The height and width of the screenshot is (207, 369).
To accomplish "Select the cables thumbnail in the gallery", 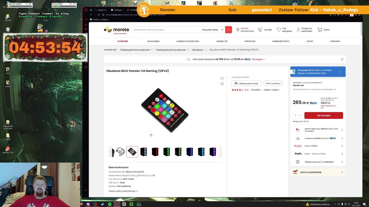I will (x=121, y=152).
